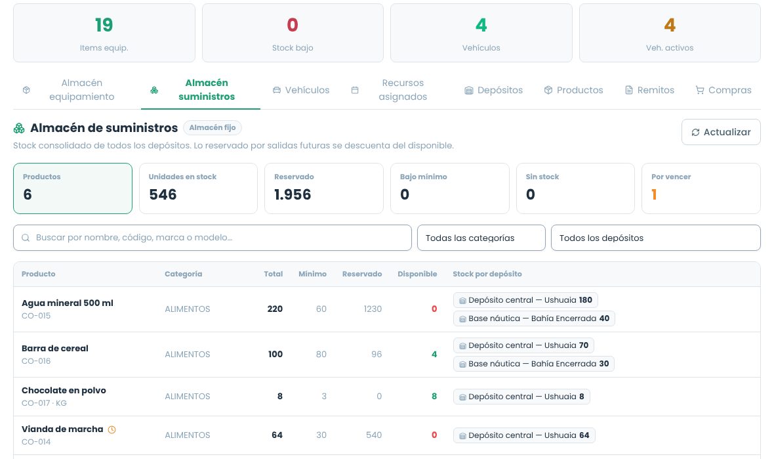Click the refresh icon in Actualizar

coord(695,133)
